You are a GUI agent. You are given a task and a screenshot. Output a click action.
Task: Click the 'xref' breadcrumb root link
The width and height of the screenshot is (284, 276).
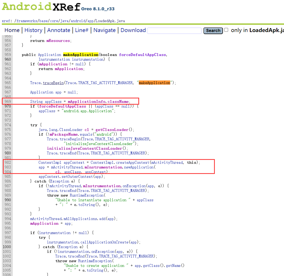6,21
